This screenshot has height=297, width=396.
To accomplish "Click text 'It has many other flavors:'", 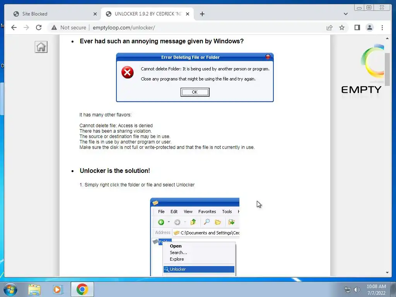I will click(105, 114).
